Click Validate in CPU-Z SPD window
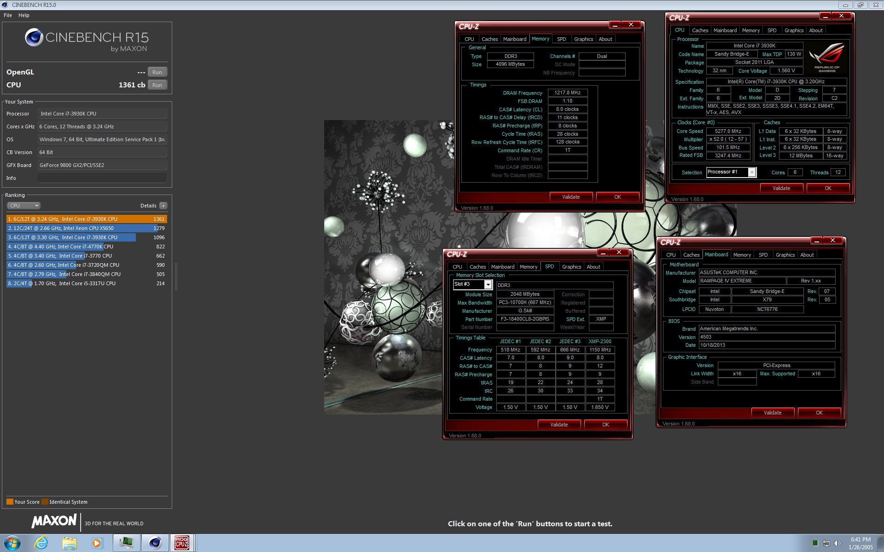 559,425
